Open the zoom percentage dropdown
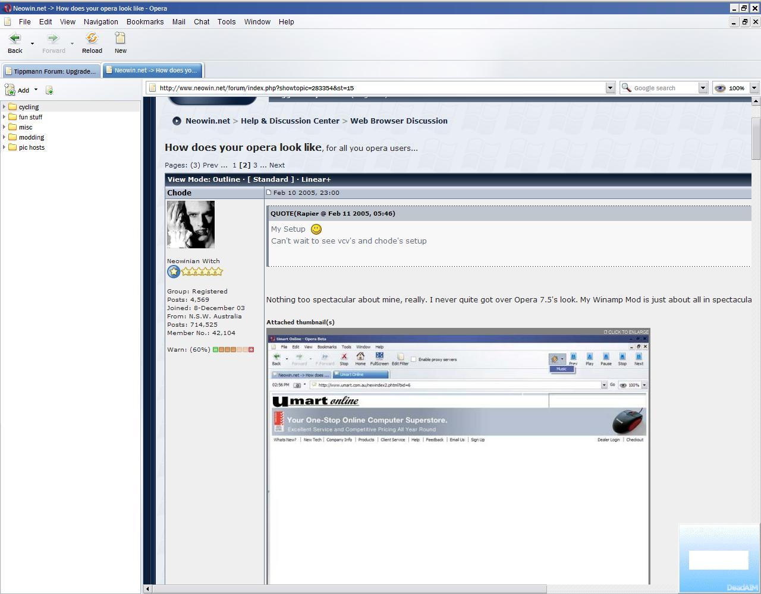Viewport: 761px width, 594px height. [x=754, y=88]
